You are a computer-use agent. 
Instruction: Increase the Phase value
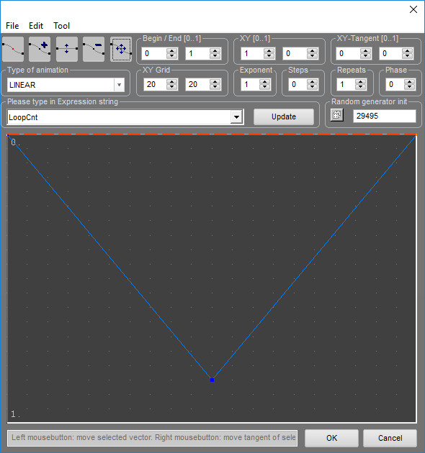click(x=409, y=81)
